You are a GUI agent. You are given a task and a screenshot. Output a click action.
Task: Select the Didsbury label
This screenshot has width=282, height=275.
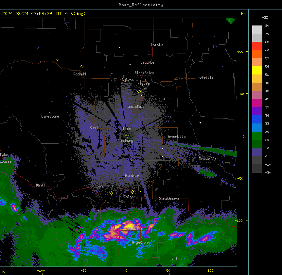(125, 141)
